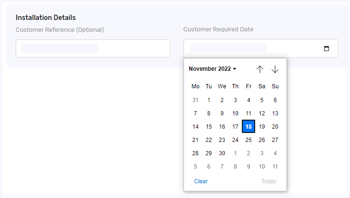Click the Customer Required Date field

[x=261, y=48]
